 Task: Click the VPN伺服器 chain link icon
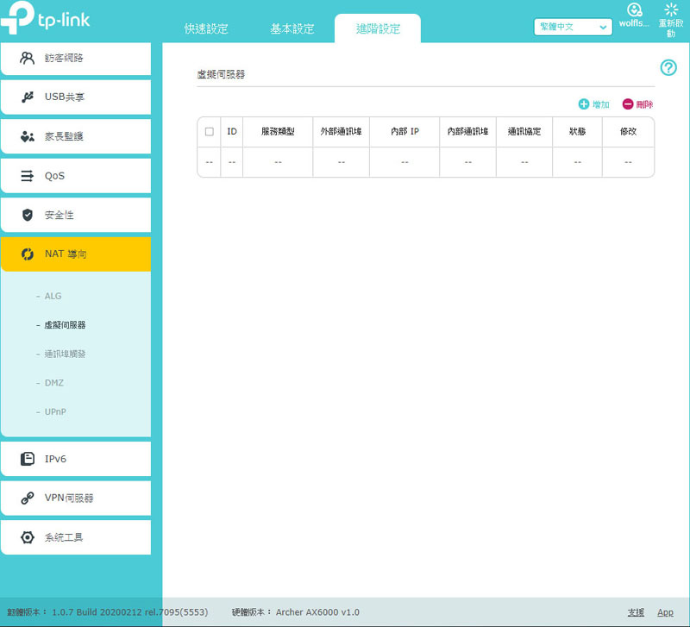click(28, 498)
